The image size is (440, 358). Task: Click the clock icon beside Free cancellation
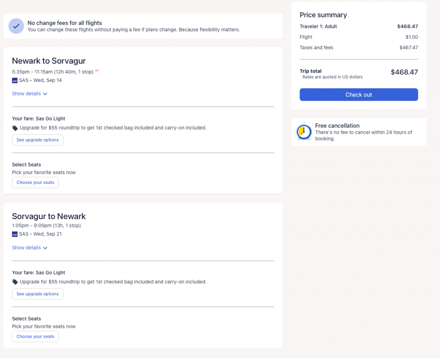304,132
